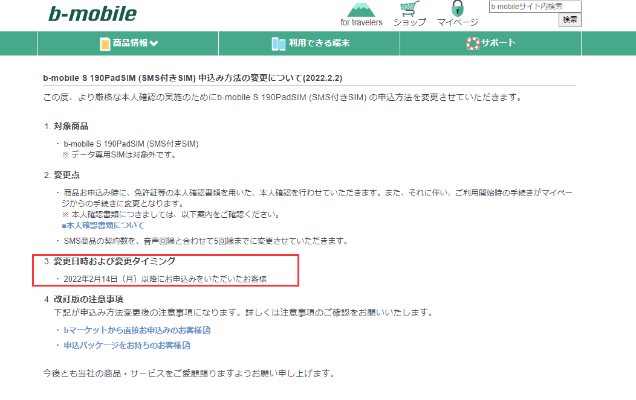Open the shopping cart ショップ icon
Screen dimensions: 636x400
pos(409,8)
